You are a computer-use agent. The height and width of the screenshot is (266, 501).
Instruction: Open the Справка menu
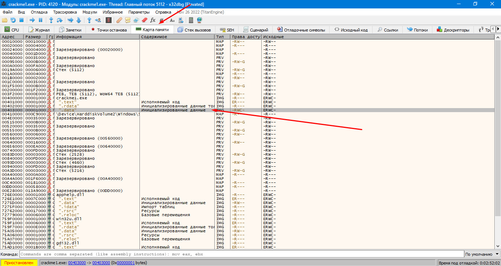163,12
